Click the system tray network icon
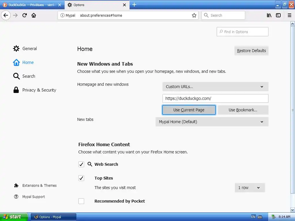The image size is (295, 221). (274, 217)
